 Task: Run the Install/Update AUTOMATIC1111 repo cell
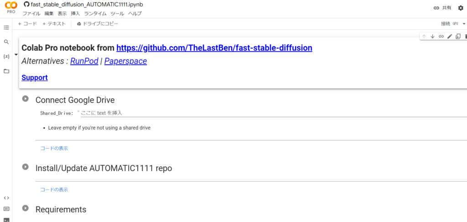coord(26,167)
